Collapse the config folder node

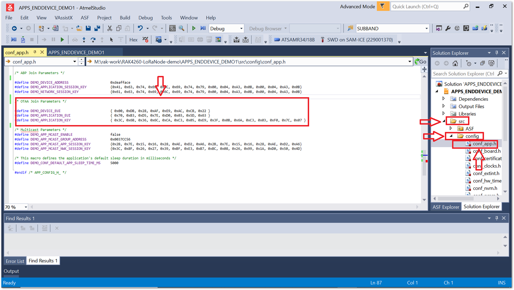pyautogui.click(x=451, y=136)
